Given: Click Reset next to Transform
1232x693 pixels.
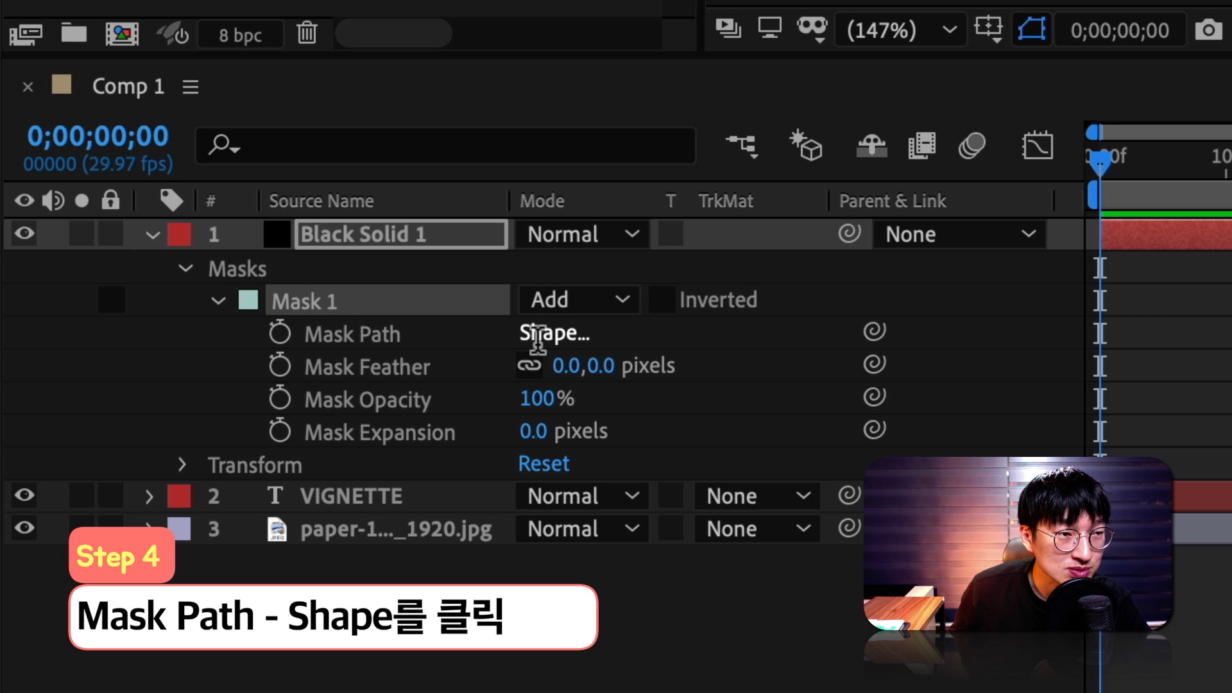Looking at the screenshot, I should point(543,463).
